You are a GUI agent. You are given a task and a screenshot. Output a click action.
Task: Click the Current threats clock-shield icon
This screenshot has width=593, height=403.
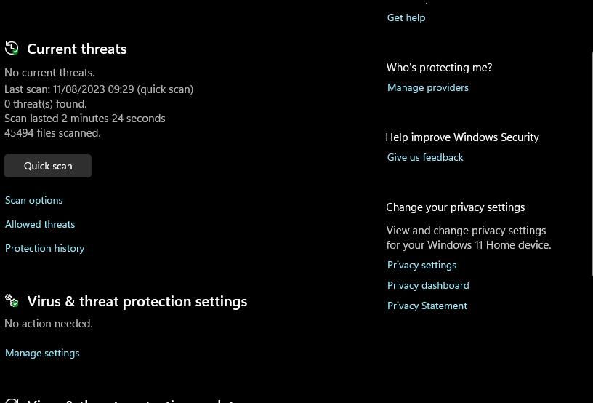pyautogui.click(x=12, y=49)
